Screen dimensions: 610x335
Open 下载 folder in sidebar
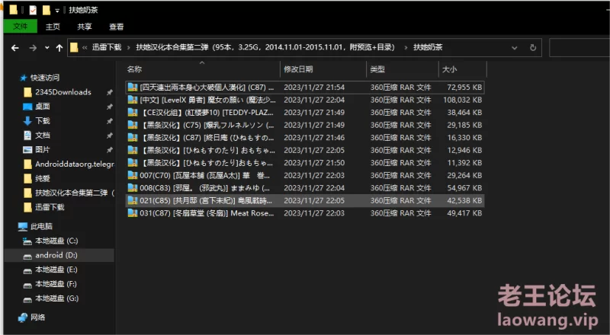pos(43,121)
